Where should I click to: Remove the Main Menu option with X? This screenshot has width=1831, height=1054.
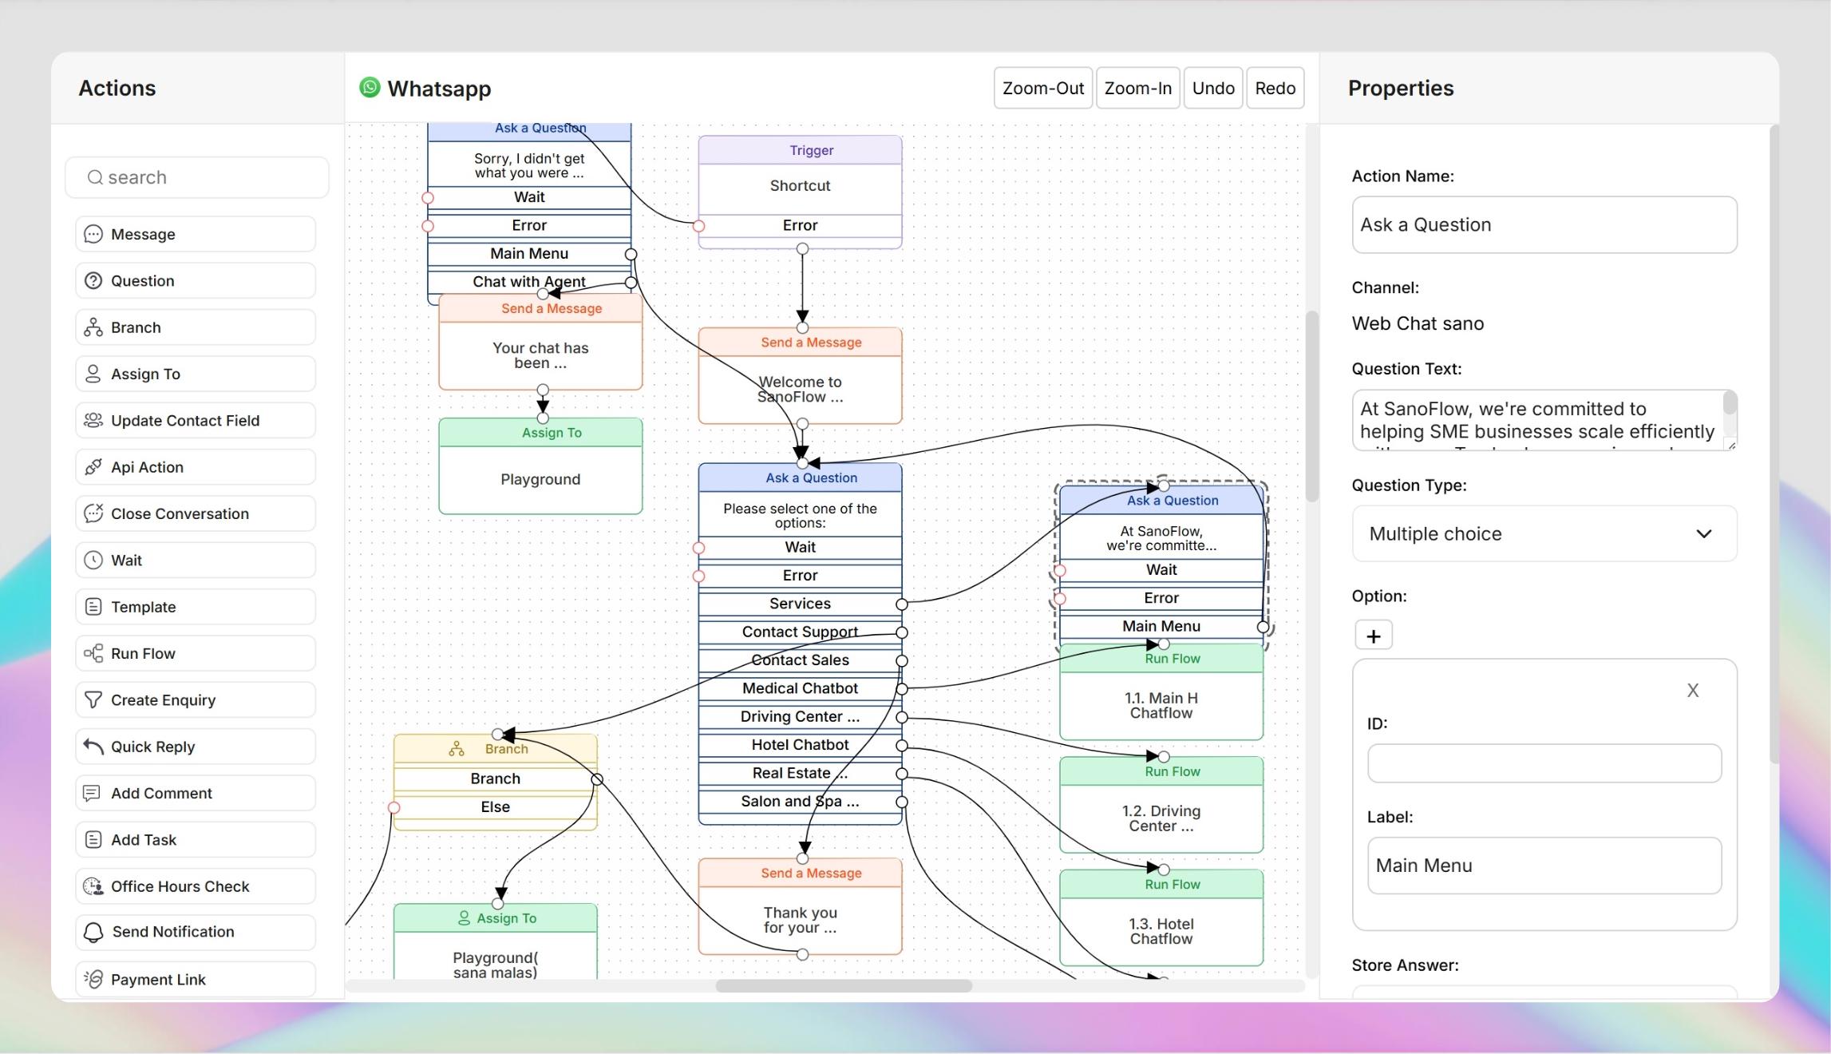[1692, 691]
